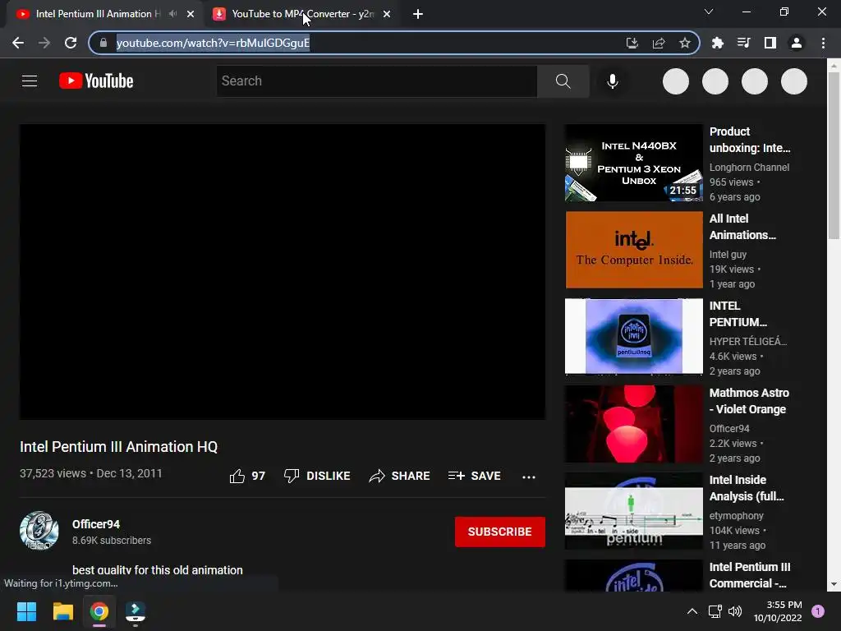Image resolution: width=841 pixels, height=631 pixels.
Task: Open media controls in Chrome toolbar
Action: click(x=744, y=43)
